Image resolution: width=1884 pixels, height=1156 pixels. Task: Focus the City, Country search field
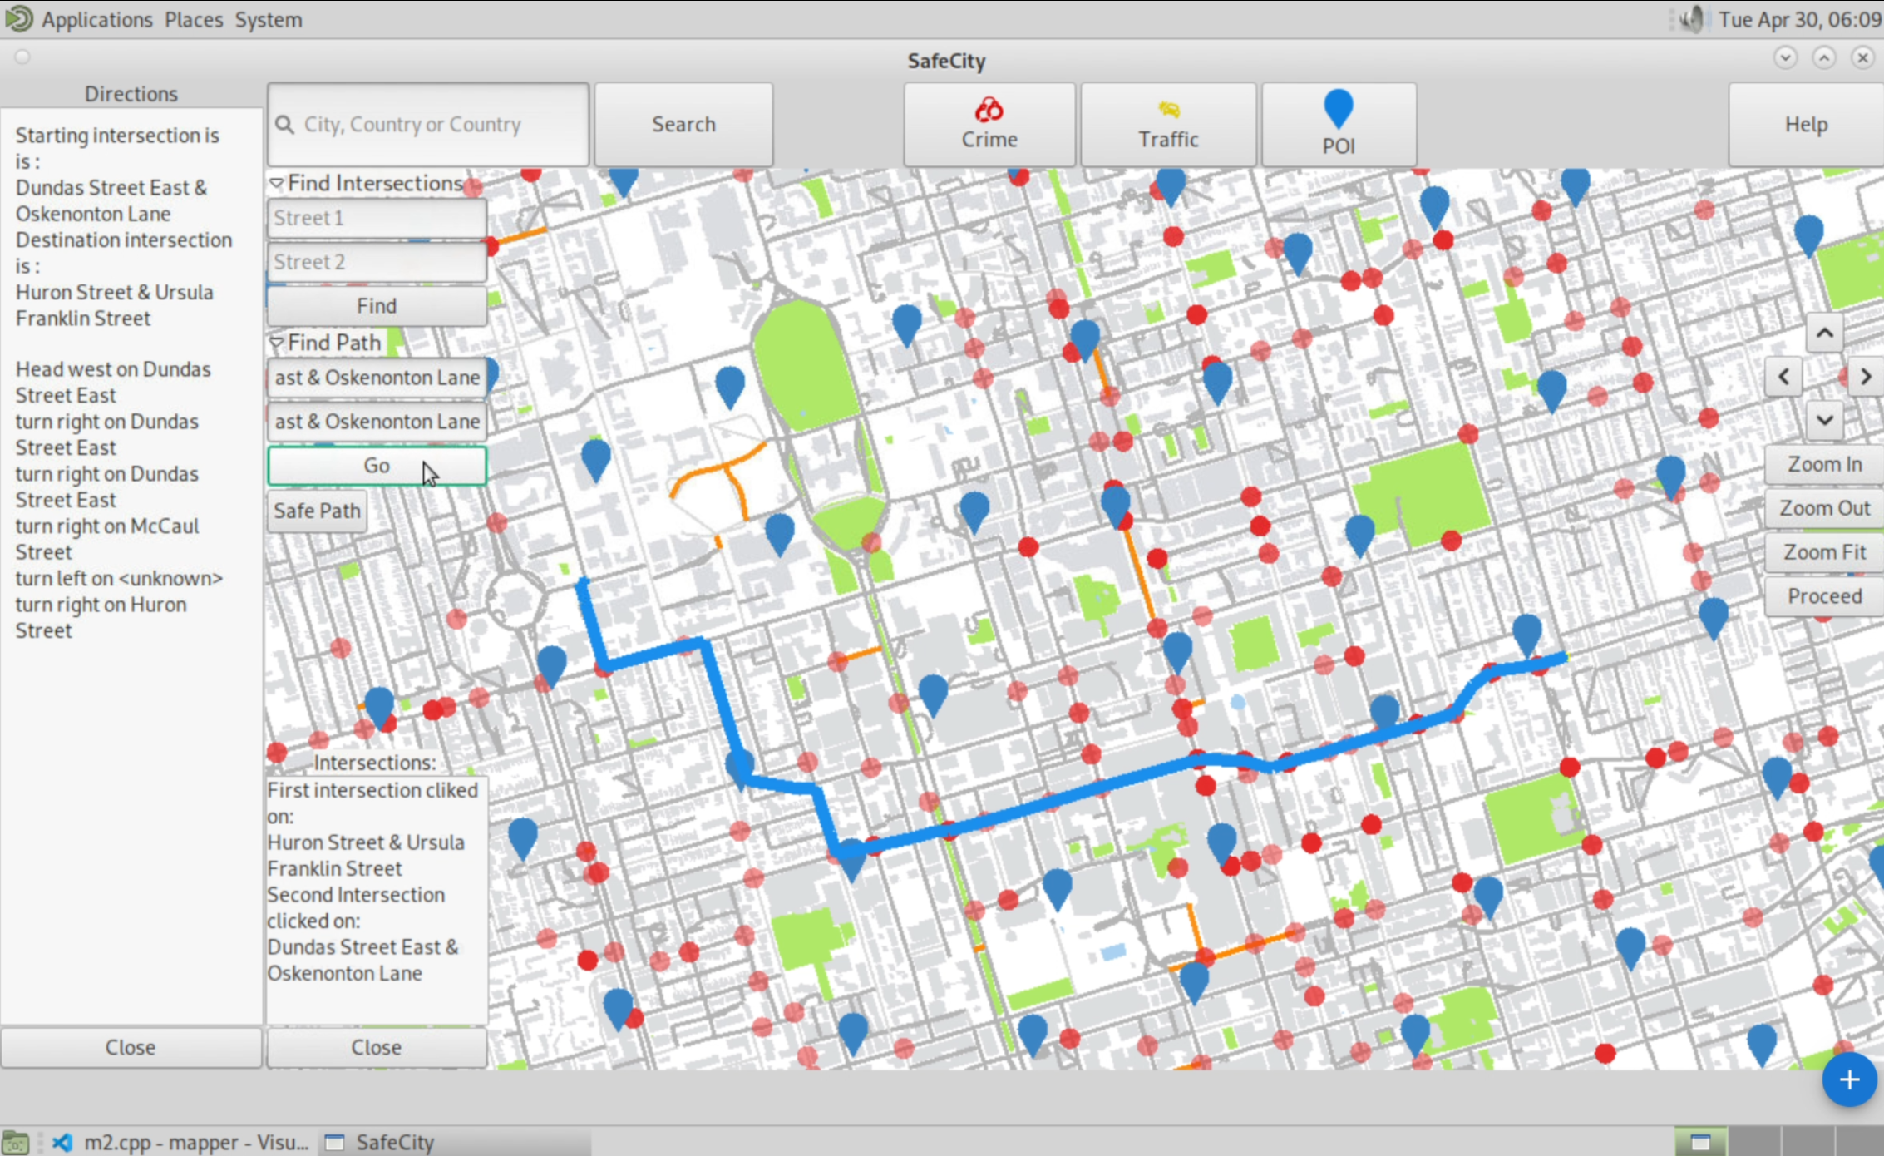click(428, 124)
